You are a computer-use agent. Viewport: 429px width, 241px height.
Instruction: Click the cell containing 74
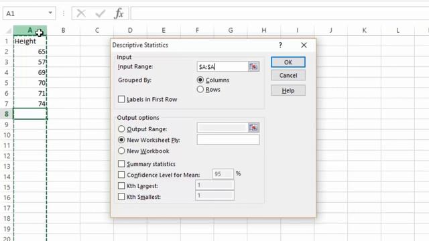click(30, 104)
